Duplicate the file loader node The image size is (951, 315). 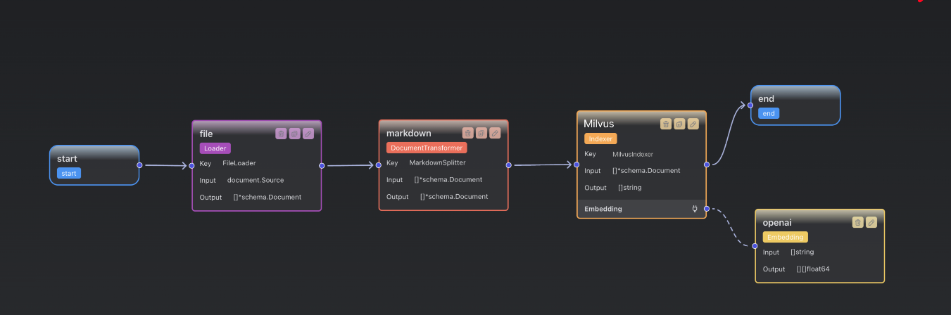pos(295,133)
